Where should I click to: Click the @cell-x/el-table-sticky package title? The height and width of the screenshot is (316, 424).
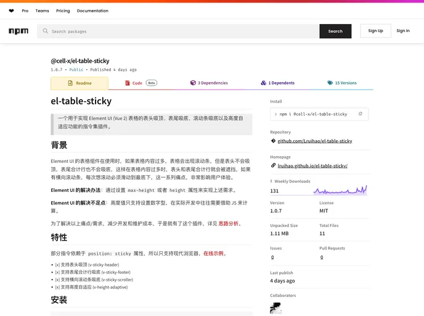tap(80, 61)
